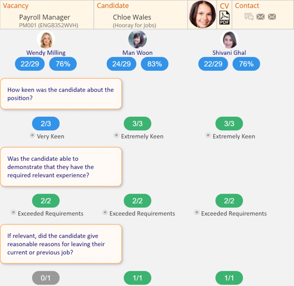This screenshot has width=294, height=286.
Task: Select Shivani Ghal's 'Exceeded Requirements' radio button
Action: click(197, 213)
